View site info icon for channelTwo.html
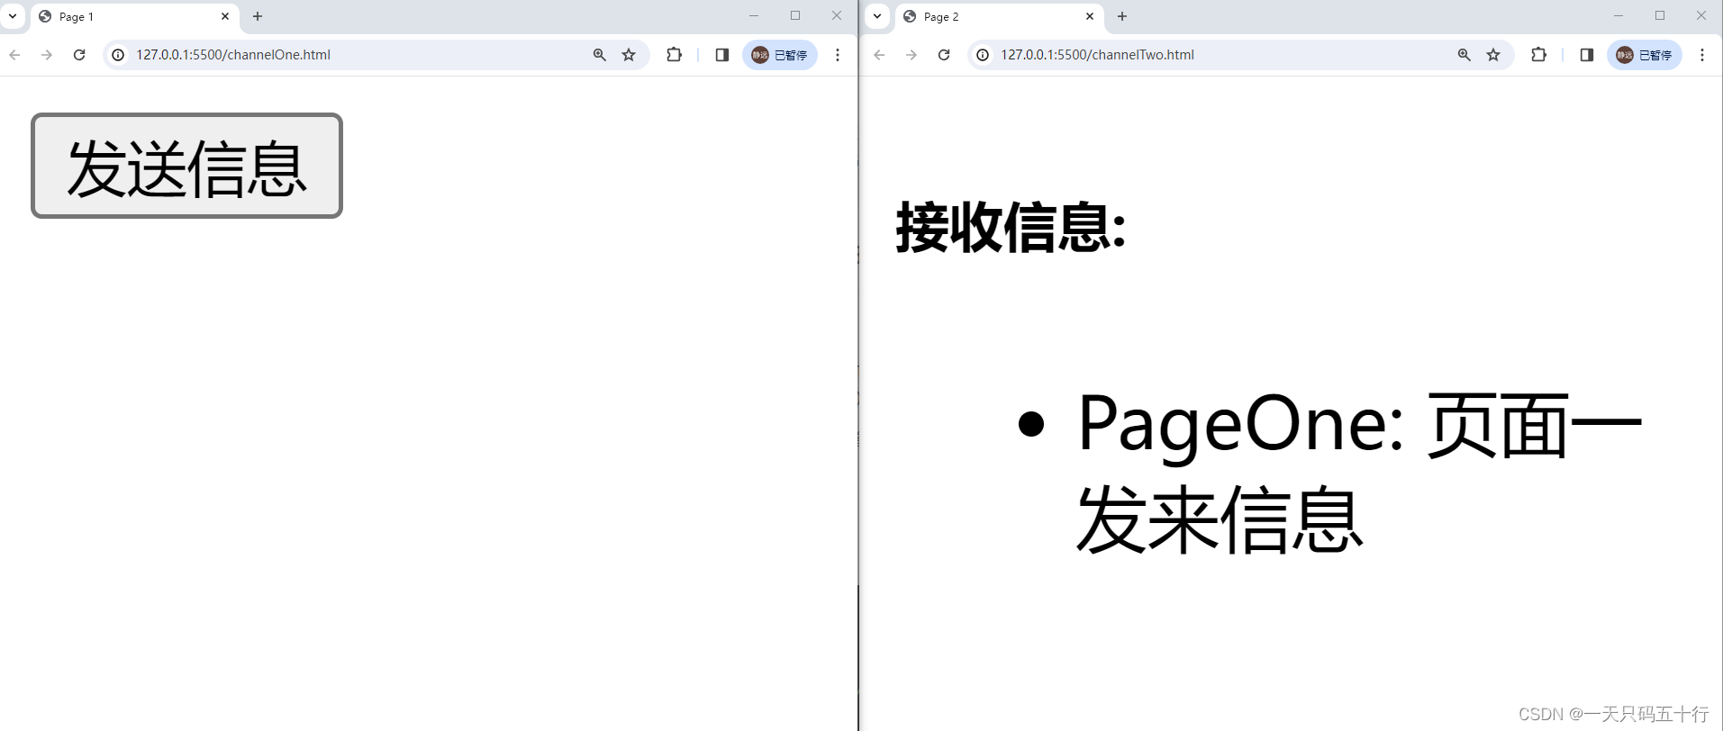The width and height of the screenshot is (1723, 731). click(983, 55)
